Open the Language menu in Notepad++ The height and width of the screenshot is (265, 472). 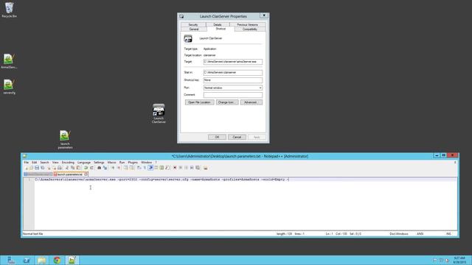tap(84, 162)
